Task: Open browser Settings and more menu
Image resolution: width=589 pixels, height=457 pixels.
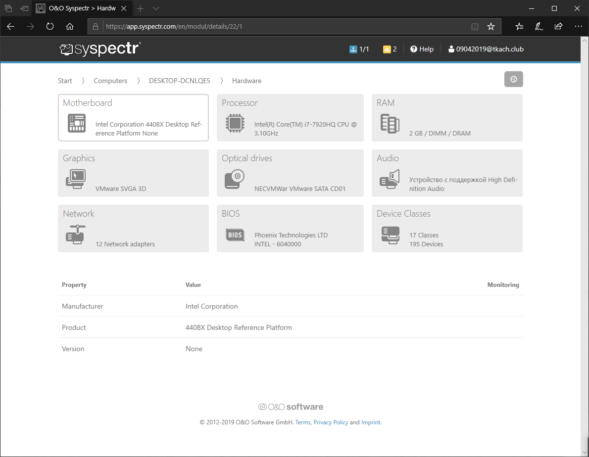Action: (x=579, y=26)
